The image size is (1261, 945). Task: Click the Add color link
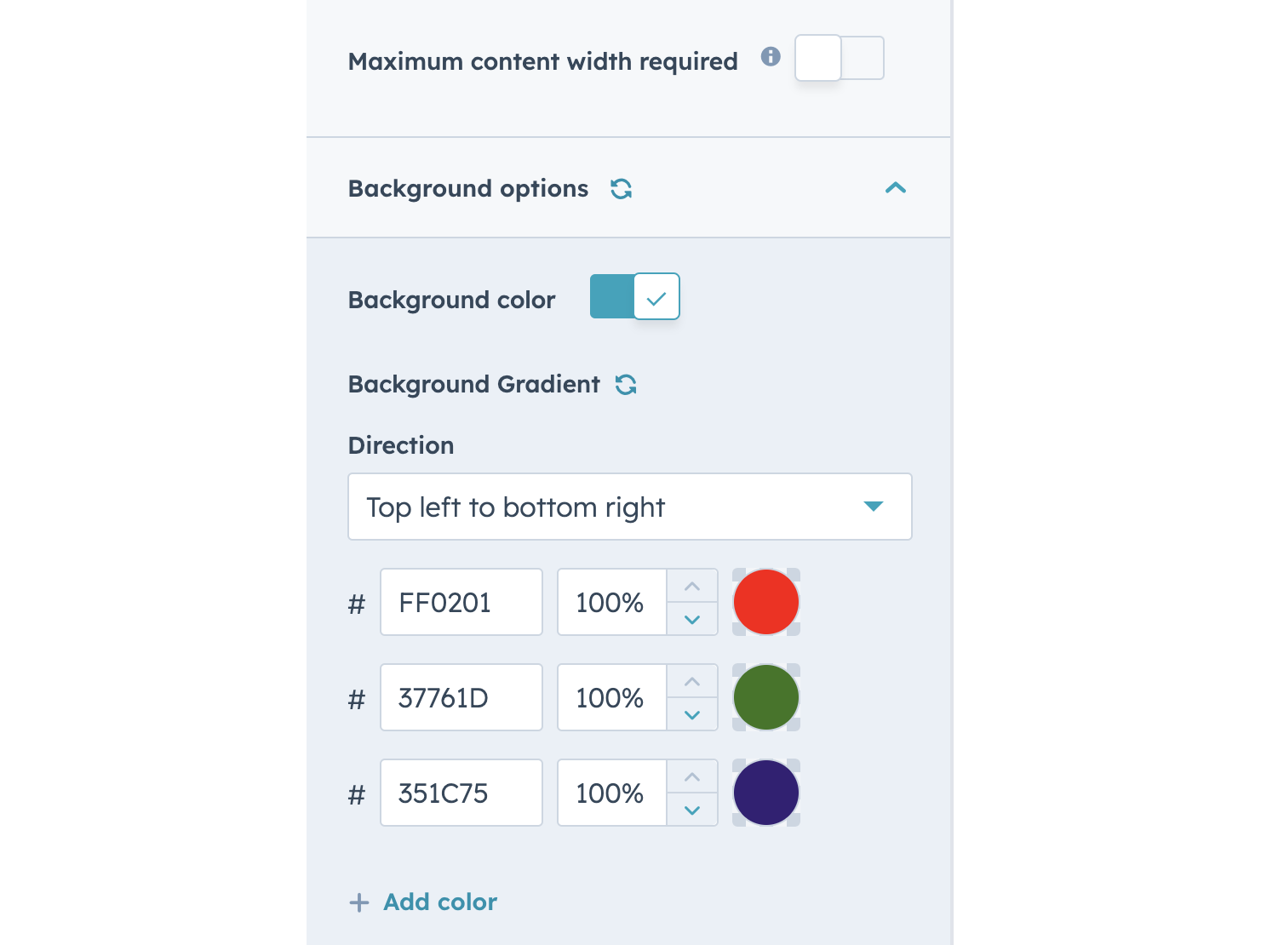439,902
